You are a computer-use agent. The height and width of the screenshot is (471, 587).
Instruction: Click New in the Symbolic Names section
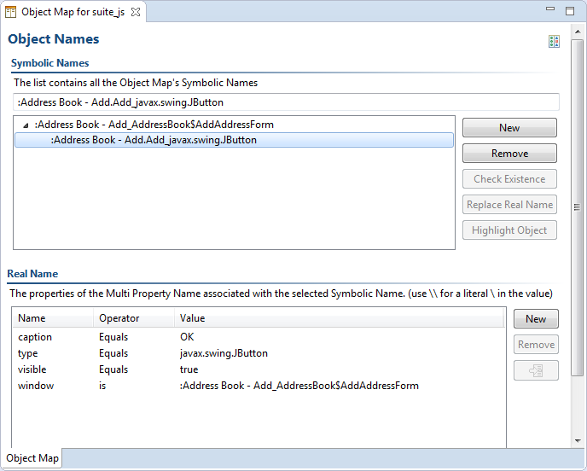pos(509,128)
